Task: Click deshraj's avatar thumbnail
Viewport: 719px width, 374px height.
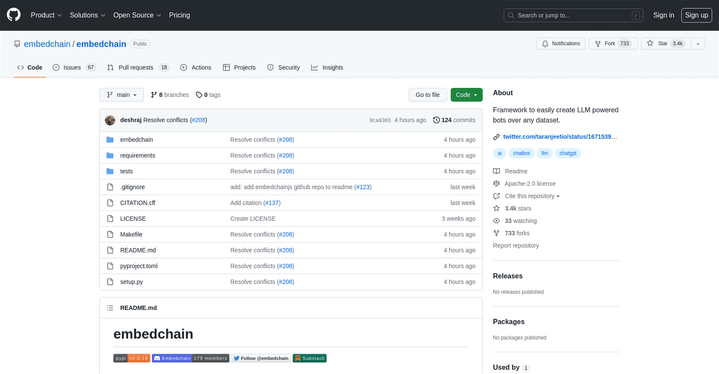Action: point(110,120)
